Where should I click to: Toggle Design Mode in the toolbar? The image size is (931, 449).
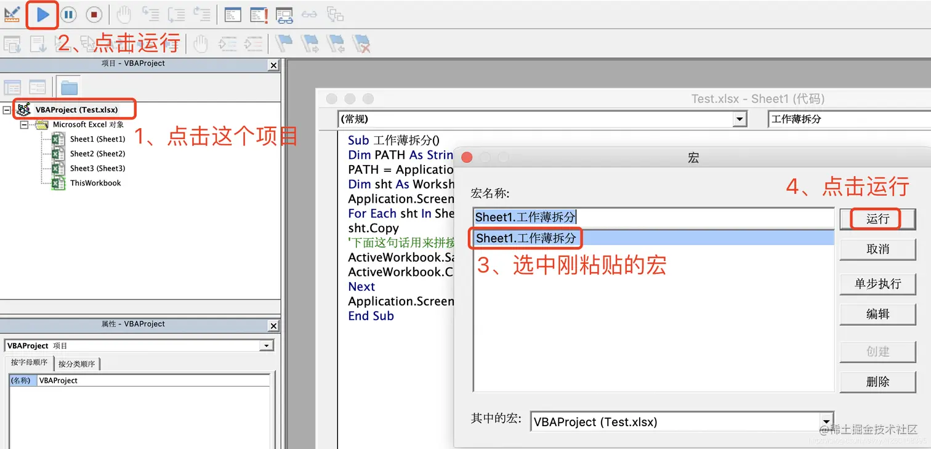[12, 14]
